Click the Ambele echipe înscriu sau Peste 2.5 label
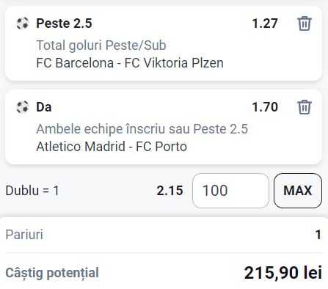The height and width of the screenshot is (289, 328). click(x=142, y=129)
